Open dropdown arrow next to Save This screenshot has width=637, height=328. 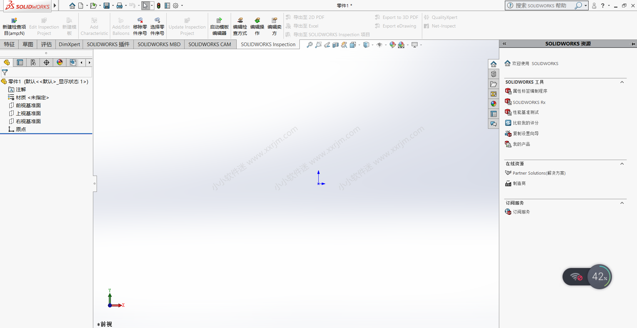point(113,6)
